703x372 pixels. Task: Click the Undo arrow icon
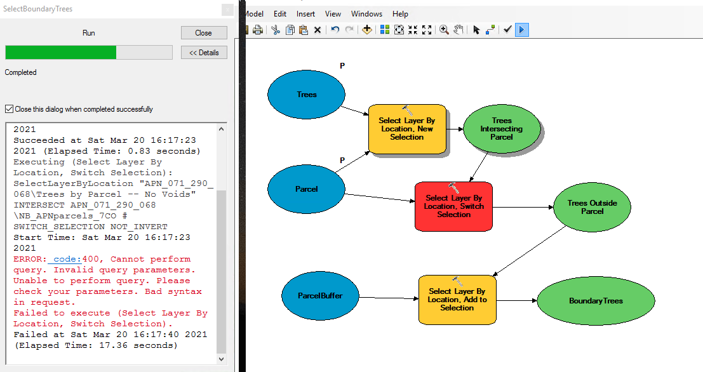coord(335,30)
